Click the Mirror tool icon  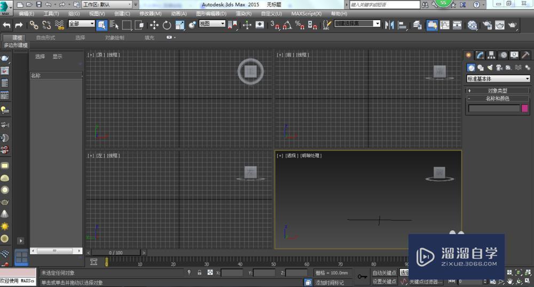point(389,25)
